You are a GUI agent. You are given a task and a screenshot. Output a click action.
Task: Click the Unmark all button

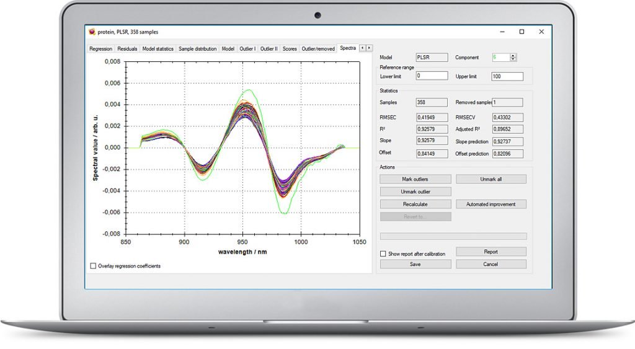[x=491, y=179]
